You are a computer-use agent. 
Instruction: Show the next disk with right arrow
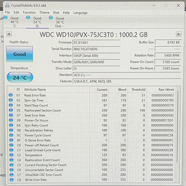178,34
